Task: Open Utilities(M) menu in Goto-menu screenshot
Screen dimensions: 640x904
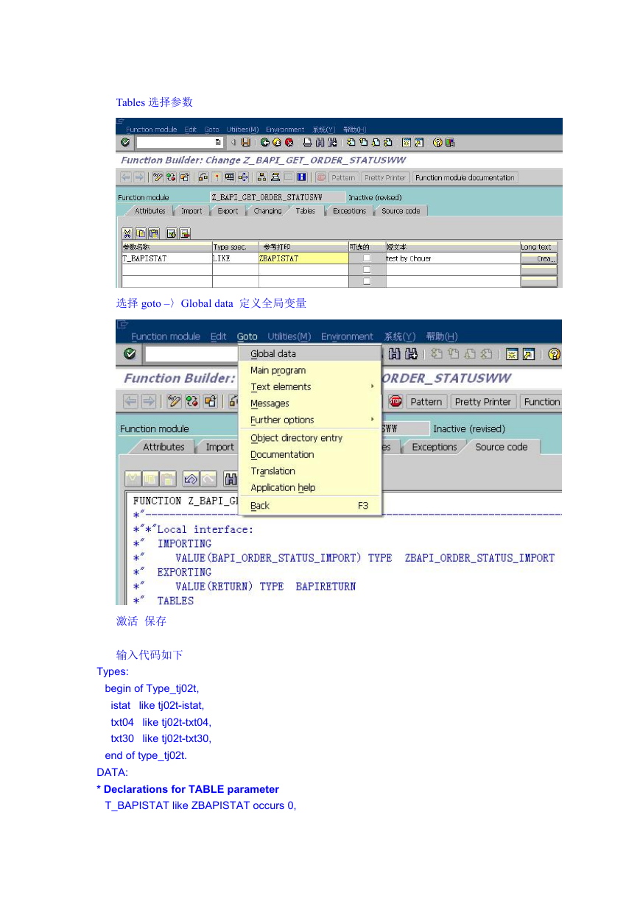Action: (x=289, y=336)
